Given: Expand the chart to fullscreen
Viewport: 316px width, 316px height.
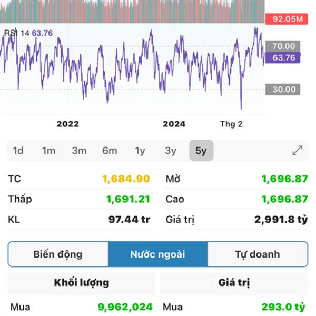Looking at the screenshot, I should point(297,151).
